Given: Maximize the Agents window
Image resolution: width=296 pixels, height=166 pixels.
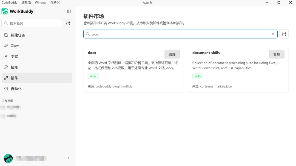Looking at the screenshot, I should 279,2.
